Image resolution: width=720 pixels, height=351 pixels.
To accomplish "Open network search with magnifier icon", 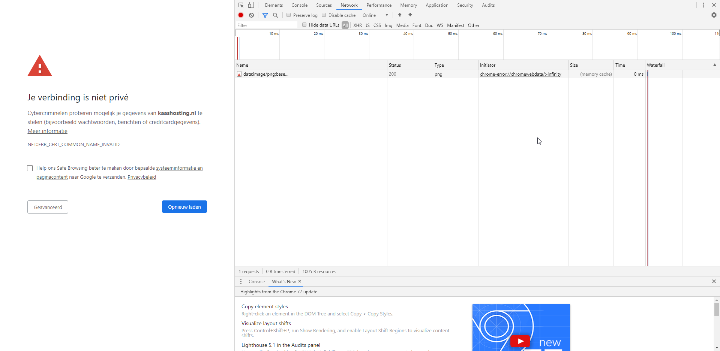I will coord(276,15).
